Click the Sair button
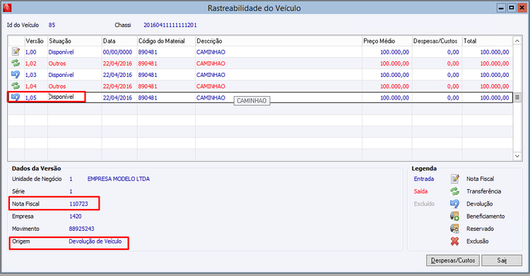 click(x=502, y=260)
